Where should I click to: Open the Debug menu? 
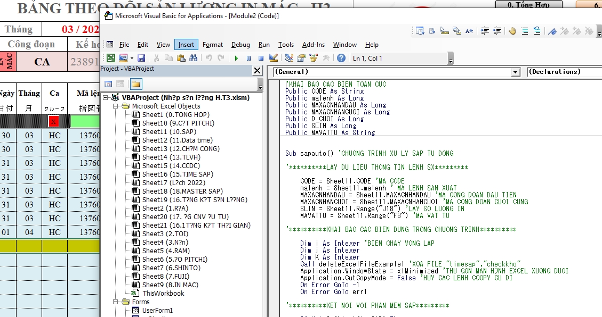click(240, 45)
